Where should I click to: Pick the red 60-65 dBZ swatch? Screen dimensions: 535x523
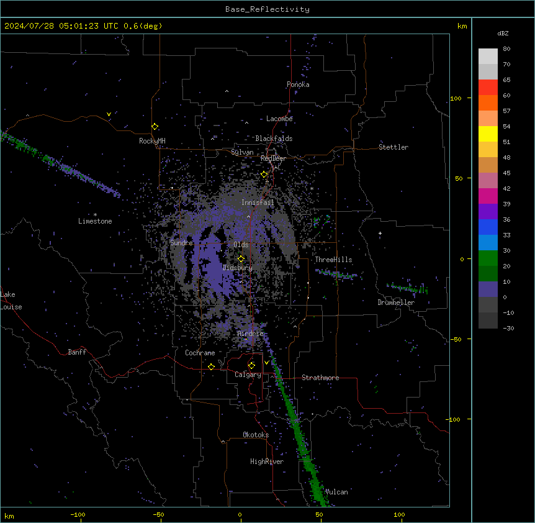click(x=488, y=88)
